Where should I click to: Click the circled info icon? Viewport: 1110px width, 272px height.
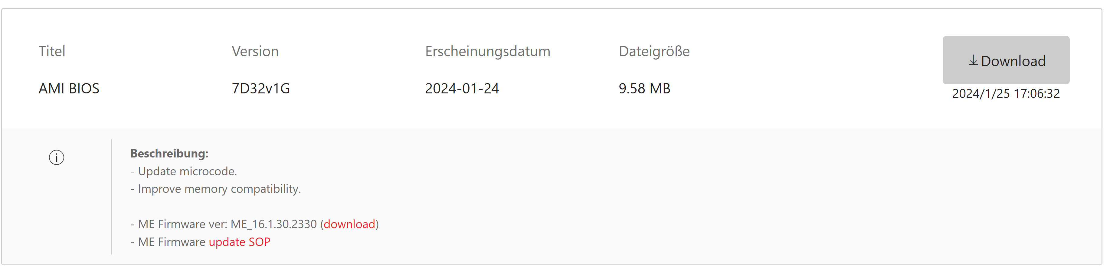click(x=57, y=157)
